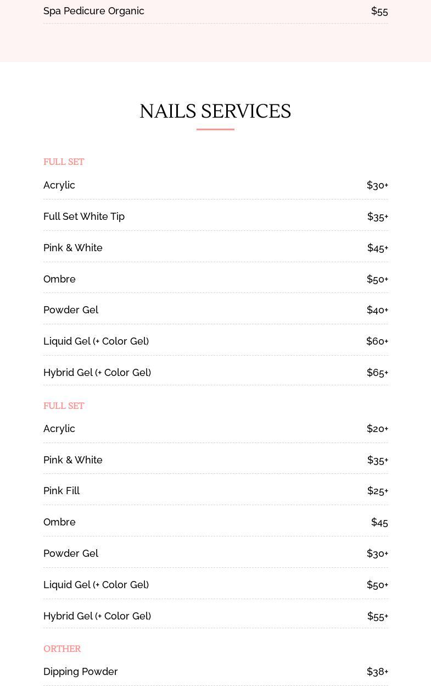Click the $38+ Dipping Powder price

pyautogui.click(x=377, y=672)
